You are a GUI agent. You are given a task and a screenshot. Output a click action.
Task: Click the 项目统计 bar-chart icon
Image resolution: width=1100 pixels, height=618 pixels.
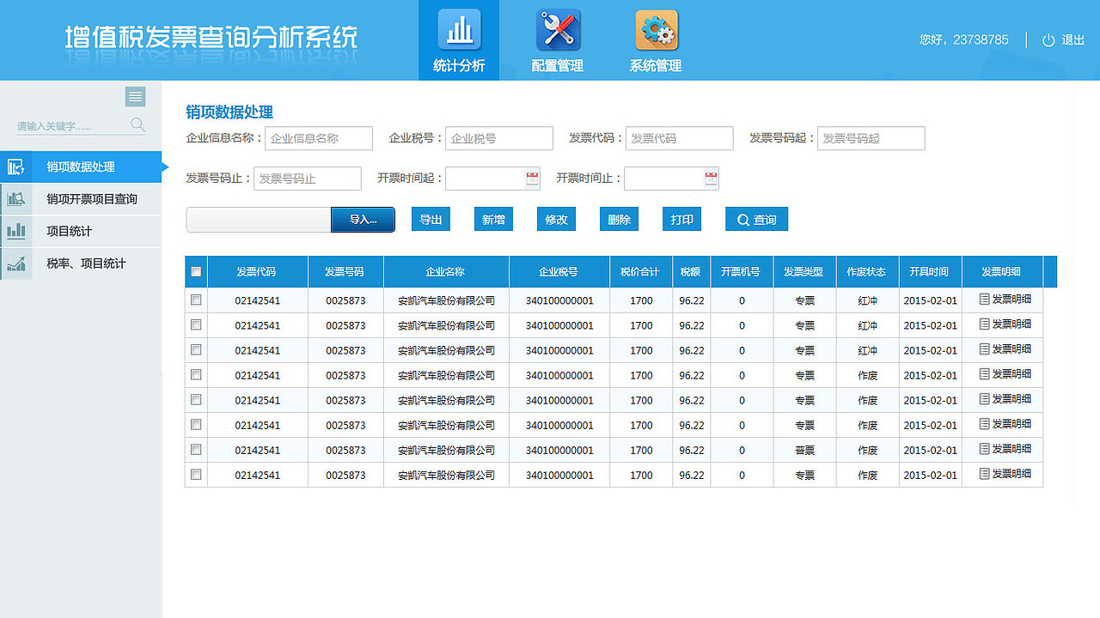point(15,231)
